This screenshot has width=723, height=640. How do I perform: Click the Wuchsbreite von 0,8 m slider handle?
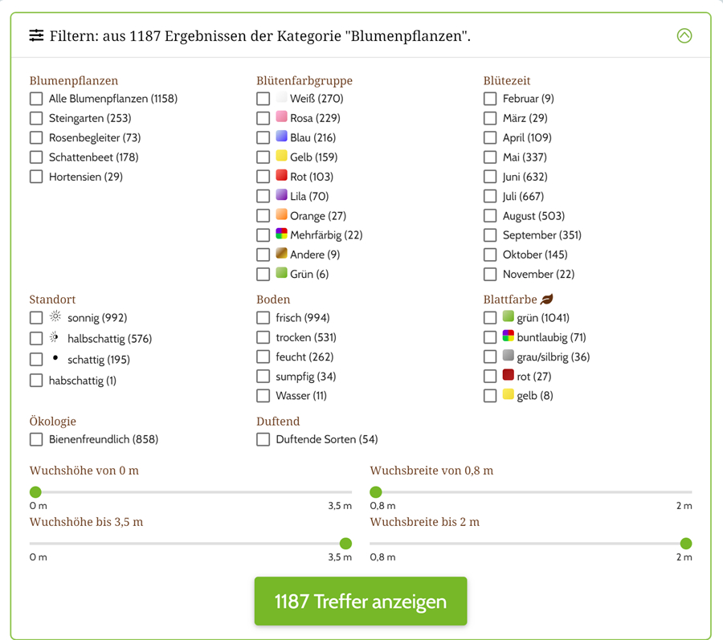(376, 492)
